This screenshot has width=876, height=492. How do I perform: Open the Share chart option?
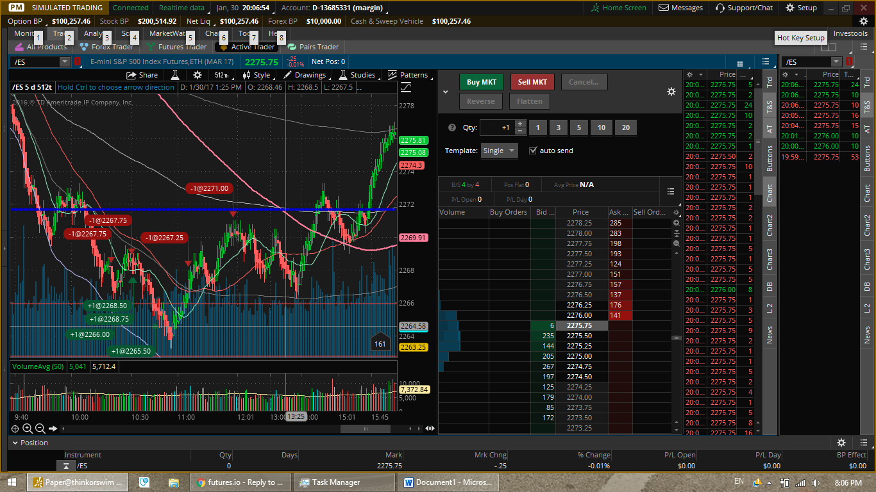[x=142, y=75]
